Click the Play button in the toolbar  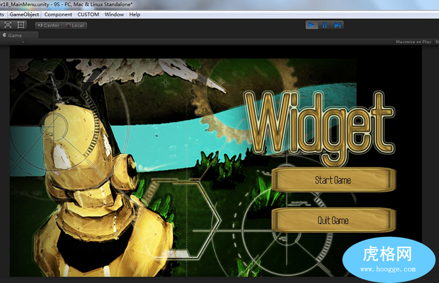tap(312, 25)
